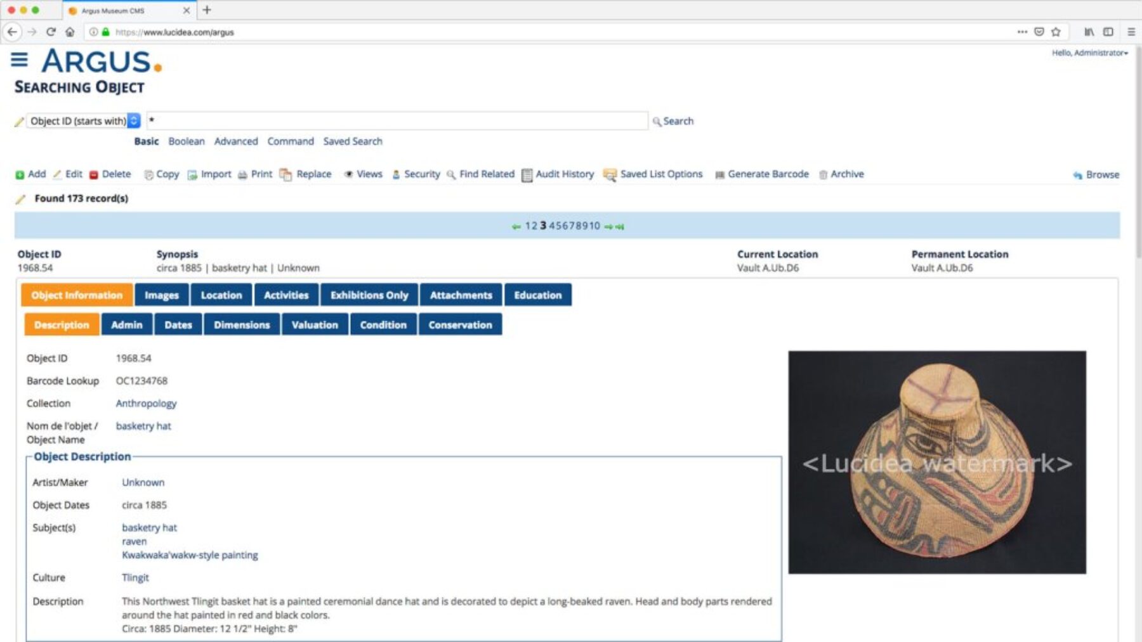Switch to Advanced search mode
The width and height of the screenshot is (1142, 642).
tap(236, 141)
